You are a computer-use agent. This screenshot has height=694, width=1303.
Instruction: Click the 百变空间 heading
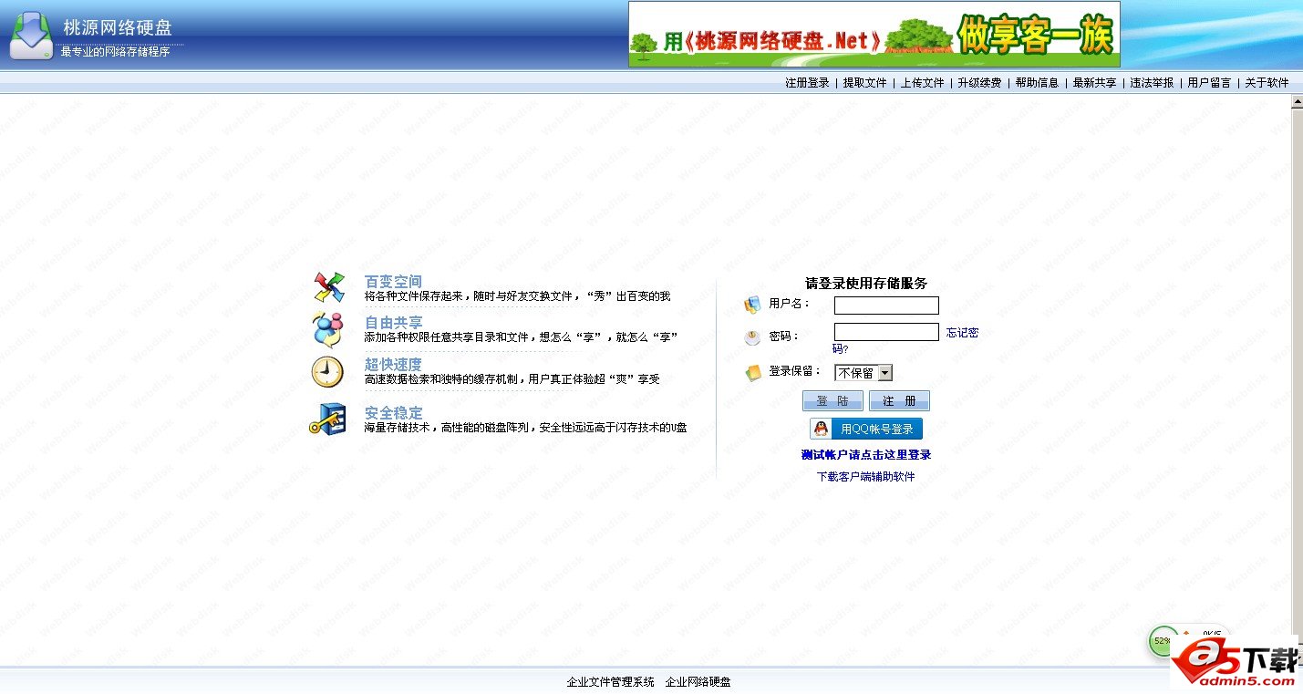click(393, 282)
